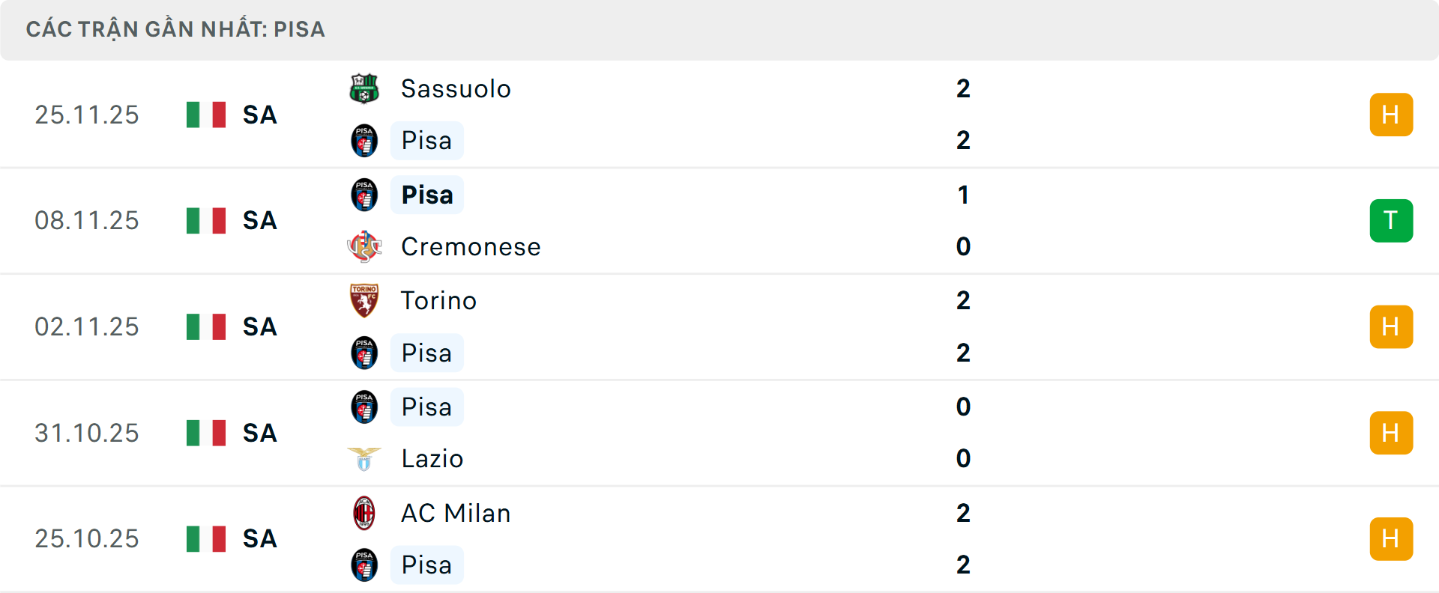Click the 'Các trận gần nhất: Pisa' header
This screenshot has height=593, width=1439.
click(175, 29)
